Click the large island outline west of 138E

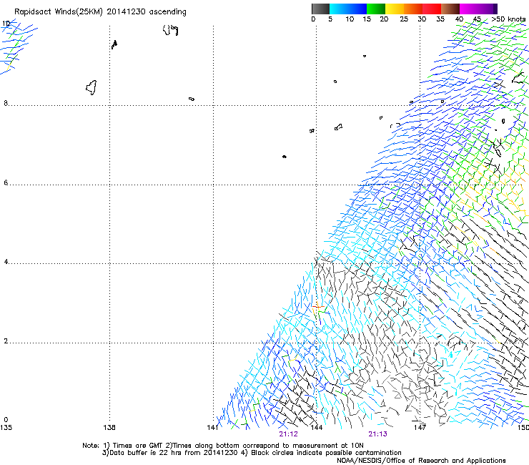[92, 87]
